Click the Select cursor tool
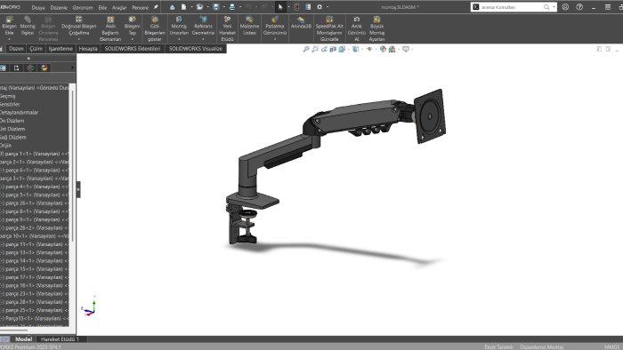Screen dimensions: 623x350 280,7
